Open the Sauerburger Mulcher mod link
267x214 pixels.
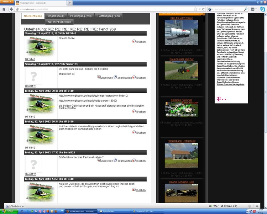(x=182, y=59)
